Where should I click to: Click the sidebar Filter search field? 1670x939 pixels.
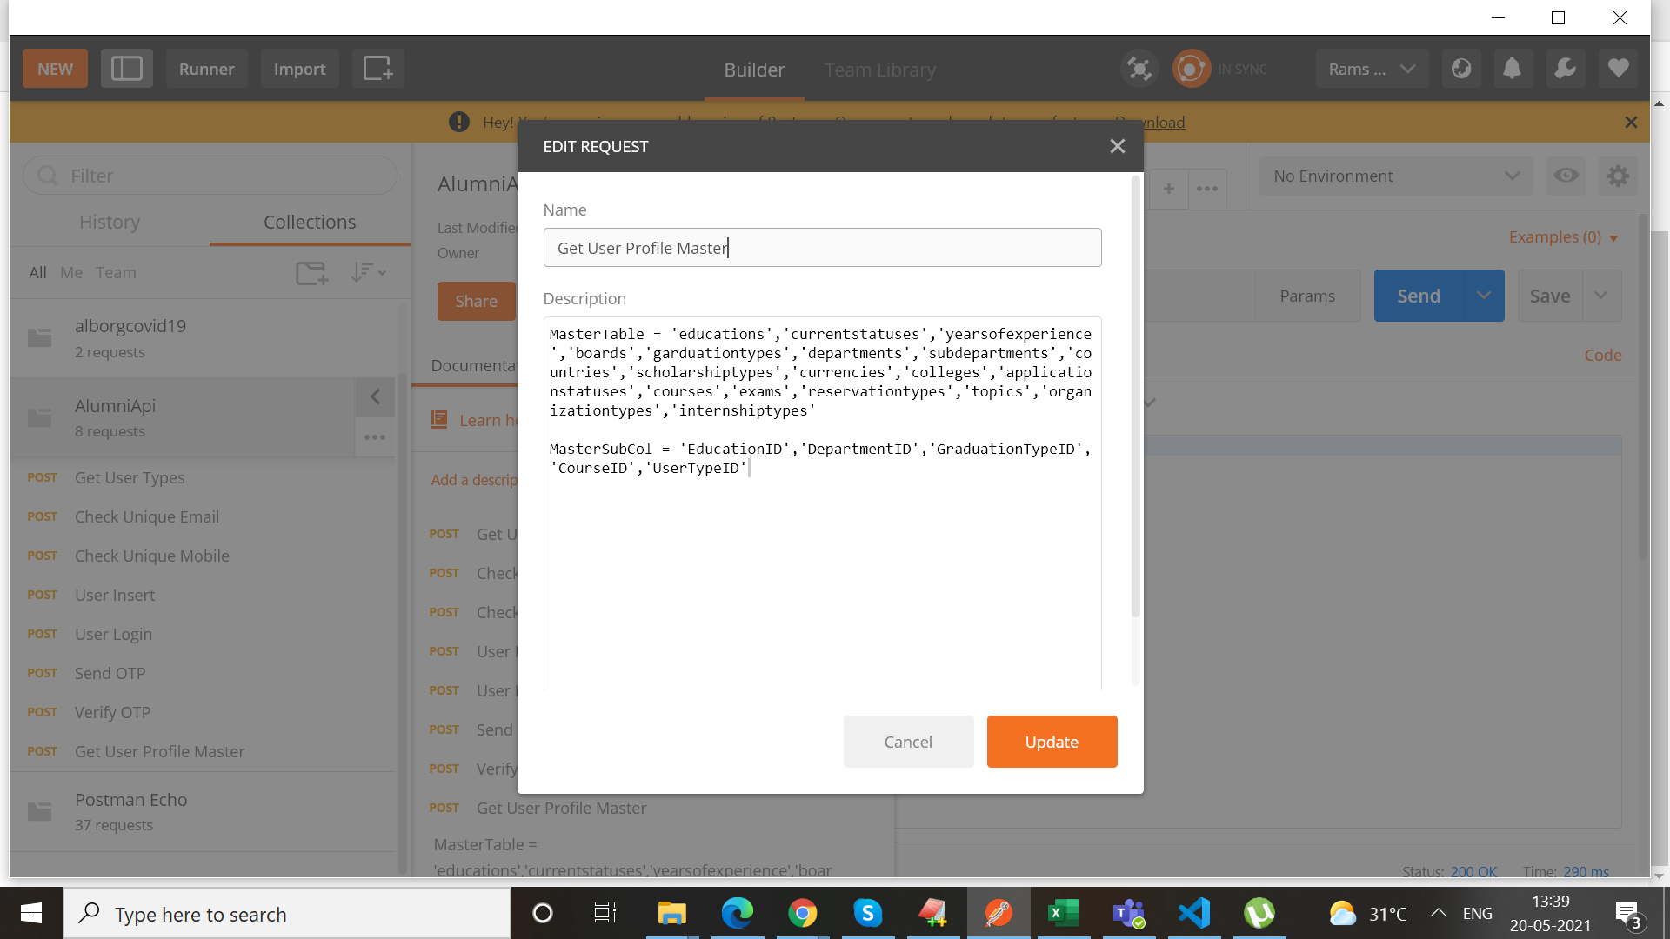click(x=210, y=176)
